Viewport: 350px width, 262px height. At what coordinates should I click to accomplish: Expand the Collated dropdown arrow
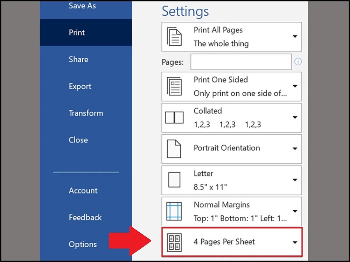[x=295, y=117]
